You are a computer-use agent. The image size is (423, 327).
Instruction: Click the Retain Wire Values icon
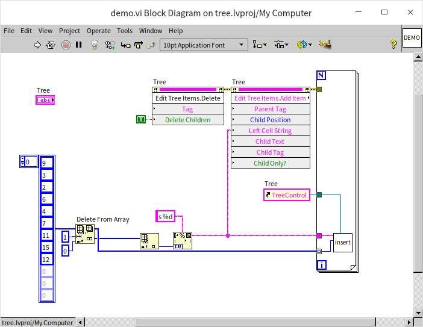point(110,45)
